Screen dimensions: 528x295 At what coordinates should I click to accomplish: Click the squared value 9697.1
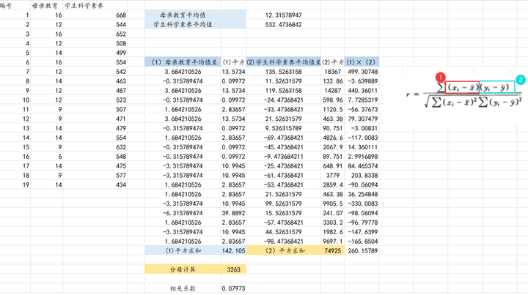333,241
